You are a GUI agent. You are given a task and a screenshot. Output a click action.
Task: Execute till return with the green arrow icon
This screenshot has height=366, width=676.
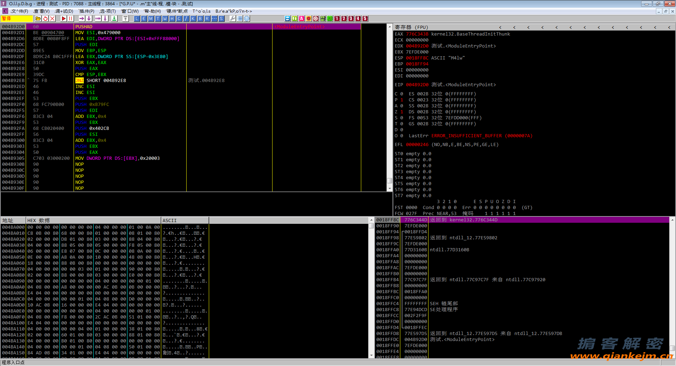114,19
